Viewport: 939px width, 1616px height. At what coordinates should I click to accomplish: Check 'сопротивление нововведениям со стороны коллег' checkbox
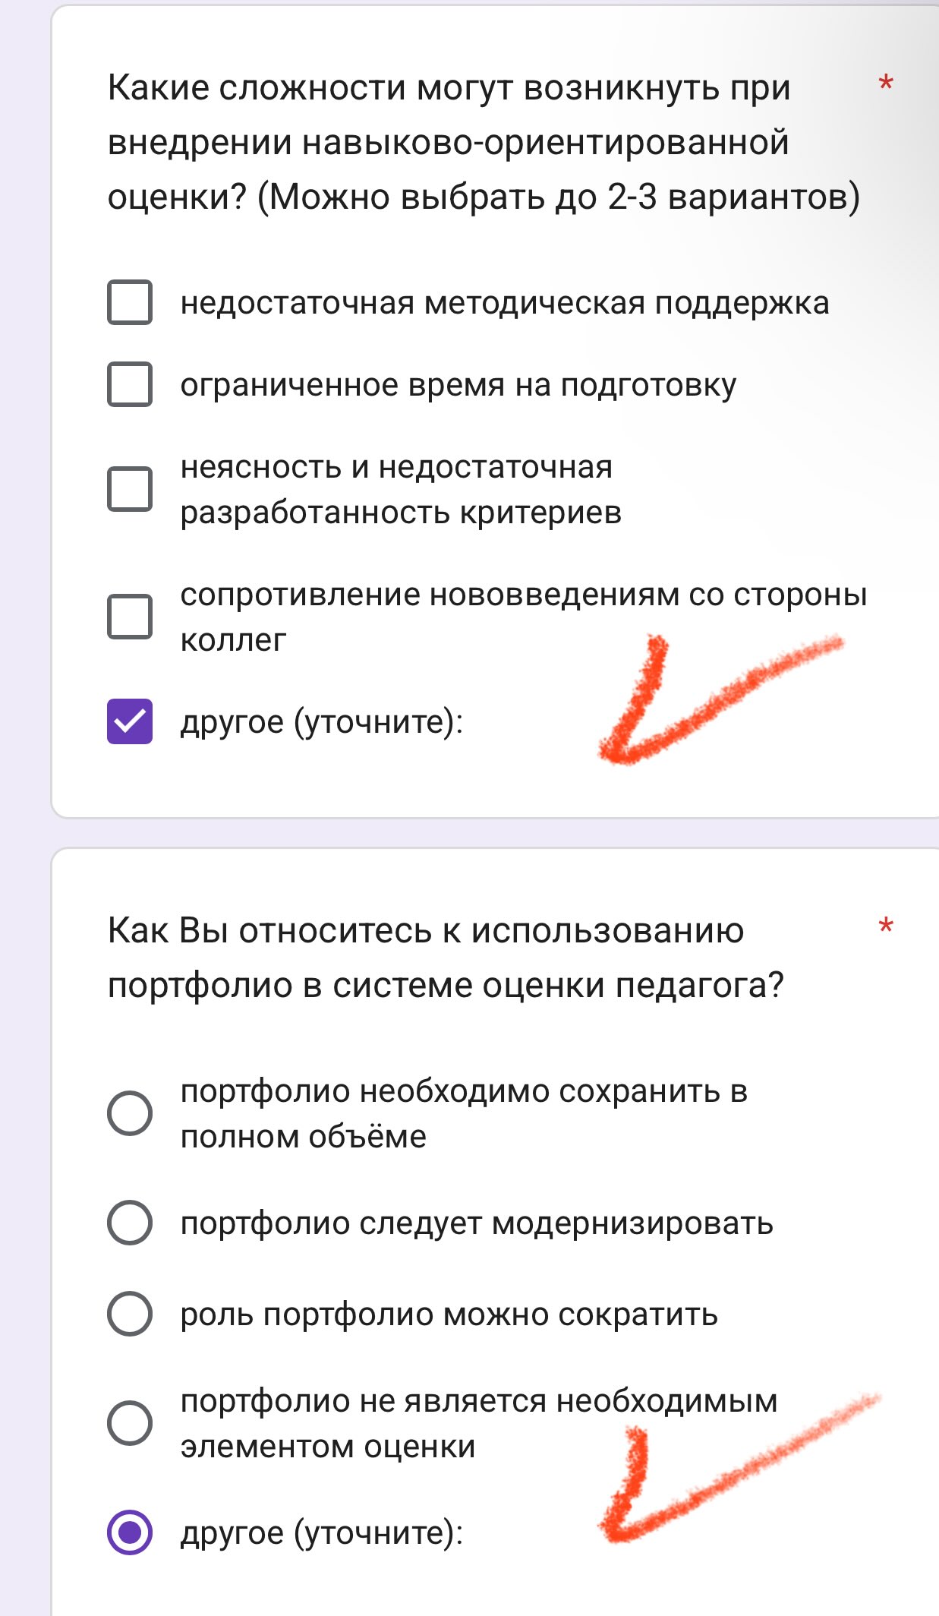pyautogui.click(x=130, y=616)
